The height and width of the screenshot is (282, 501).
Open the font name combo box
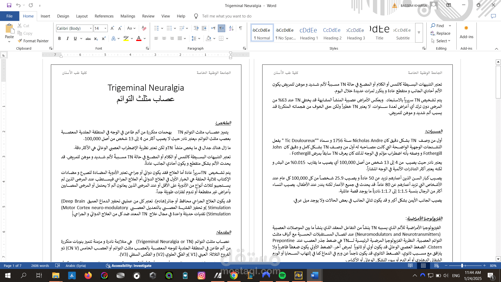coord(75,28)
